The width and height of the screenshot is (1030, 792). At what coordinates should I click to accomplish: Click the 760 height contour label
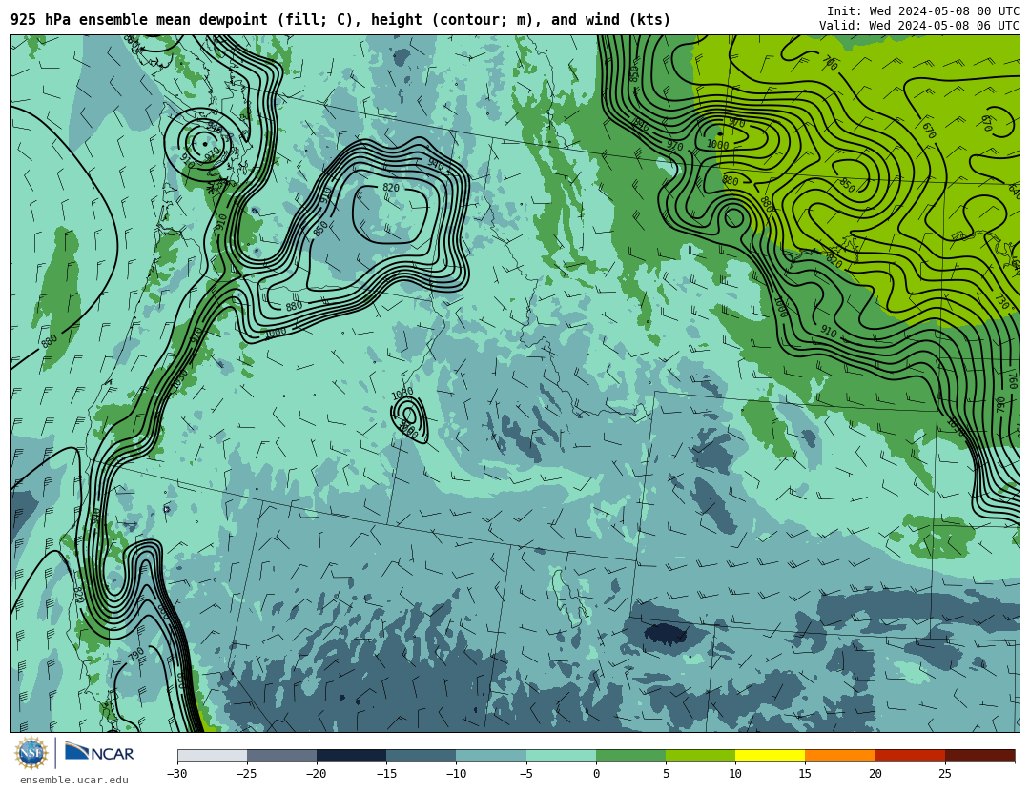point(1014,379)
